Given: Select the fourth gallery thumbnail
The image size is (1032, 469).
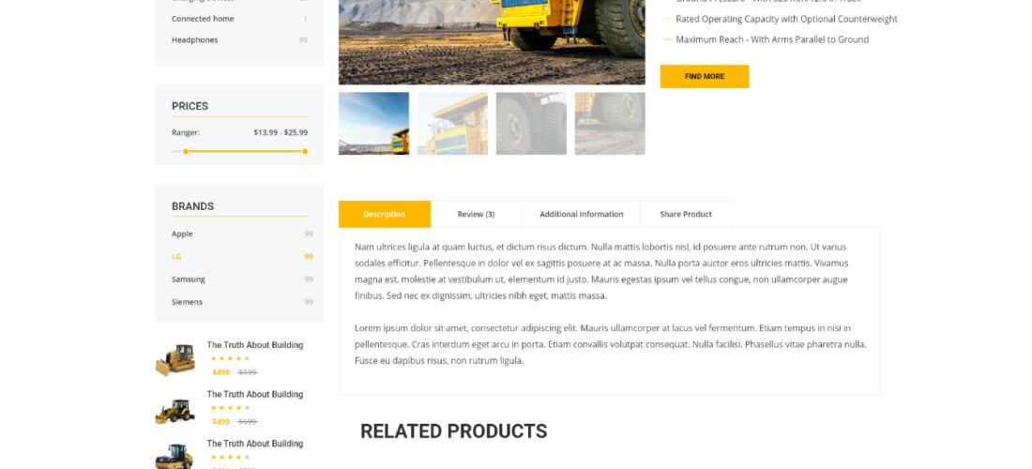Looking at the screenshot, I should click(x=610, y=124).
